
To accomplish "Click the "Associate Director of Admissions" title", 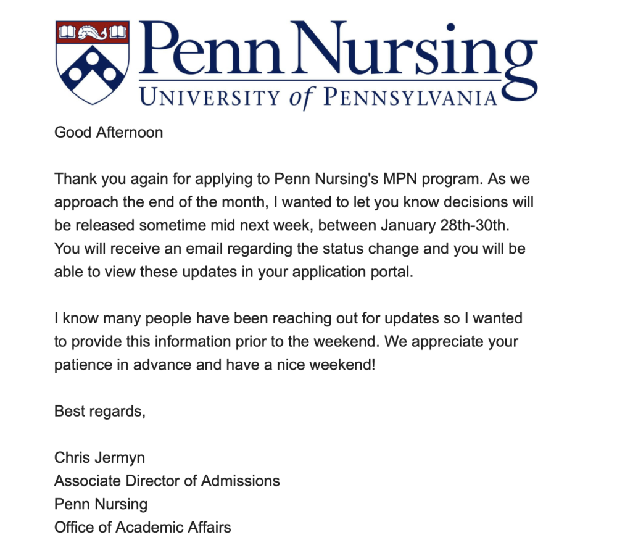I will point(167,481).
